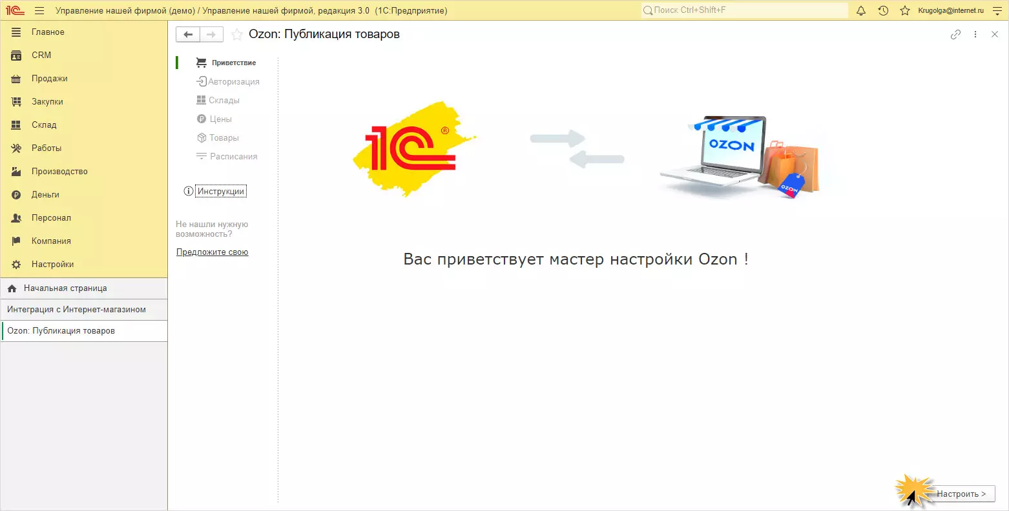Click the Настройки gear icon
The height and width of the screenshot is (511, 1009).
tap(17, 264)
